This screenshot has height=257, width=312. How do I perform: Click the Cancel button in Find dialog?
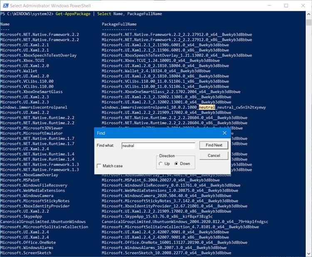pos(214,156)
